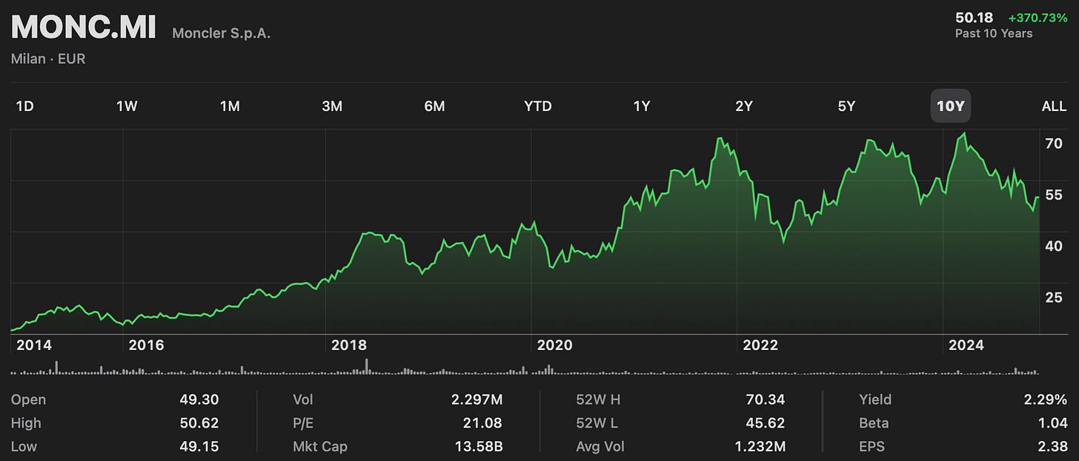Click the 40 price axis label
1079x461 pixels.
[1054, 246]
